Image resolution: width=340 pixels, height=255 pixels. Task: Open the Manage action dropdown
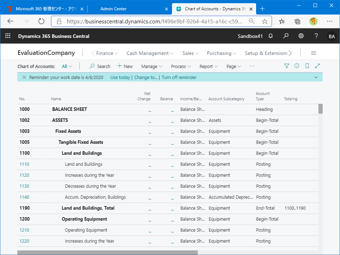point(151,67)
